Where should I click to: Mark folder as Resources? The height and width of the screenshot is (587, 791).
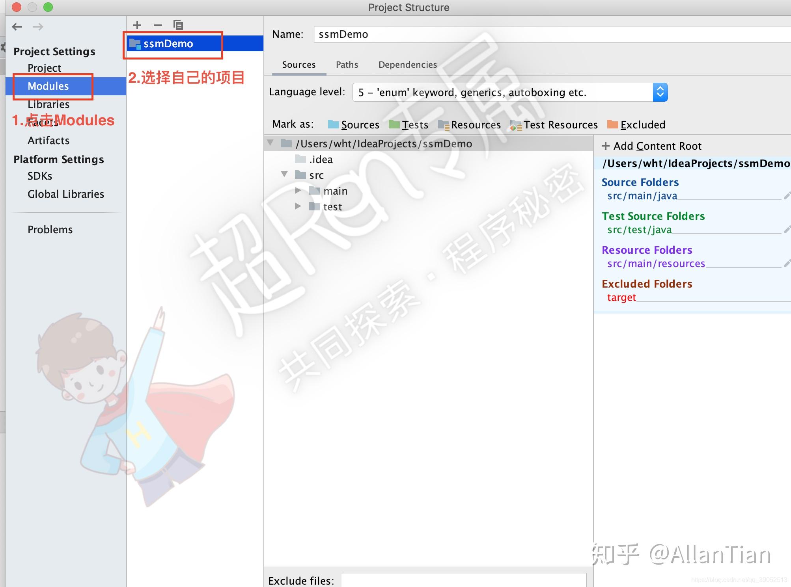point(469,124)
